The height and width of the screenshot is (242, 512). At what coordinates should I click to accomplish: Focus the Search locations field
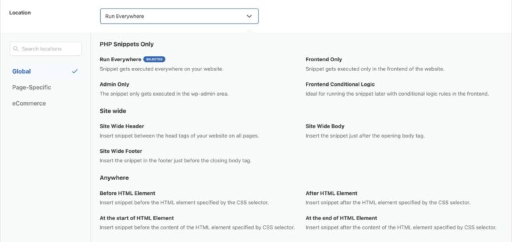46,49
